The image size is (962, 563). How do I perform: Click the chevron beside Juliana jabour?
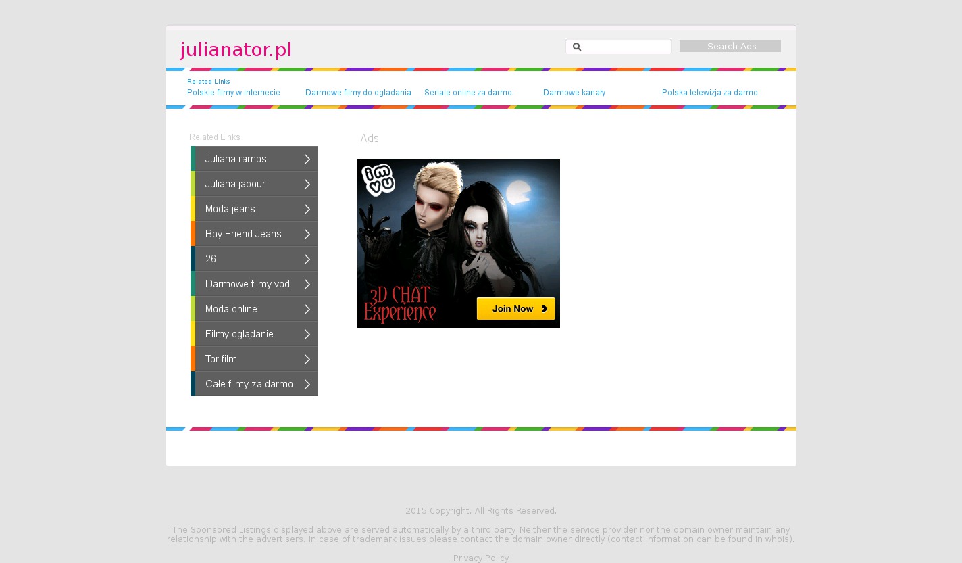[307, 184]
